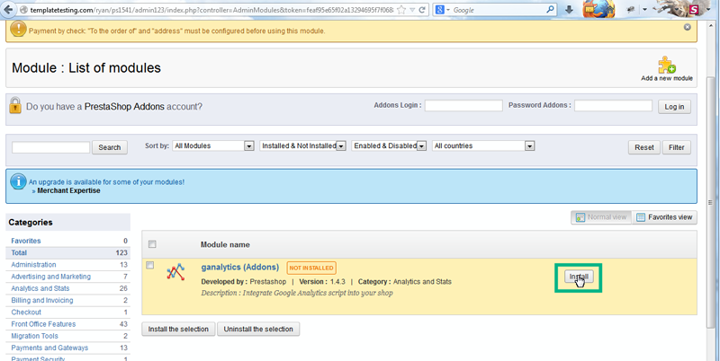The height and width of the screenshot is (361, 720).
Task: Open the ganalytics (Addons) module link
Action: (239, 267)
